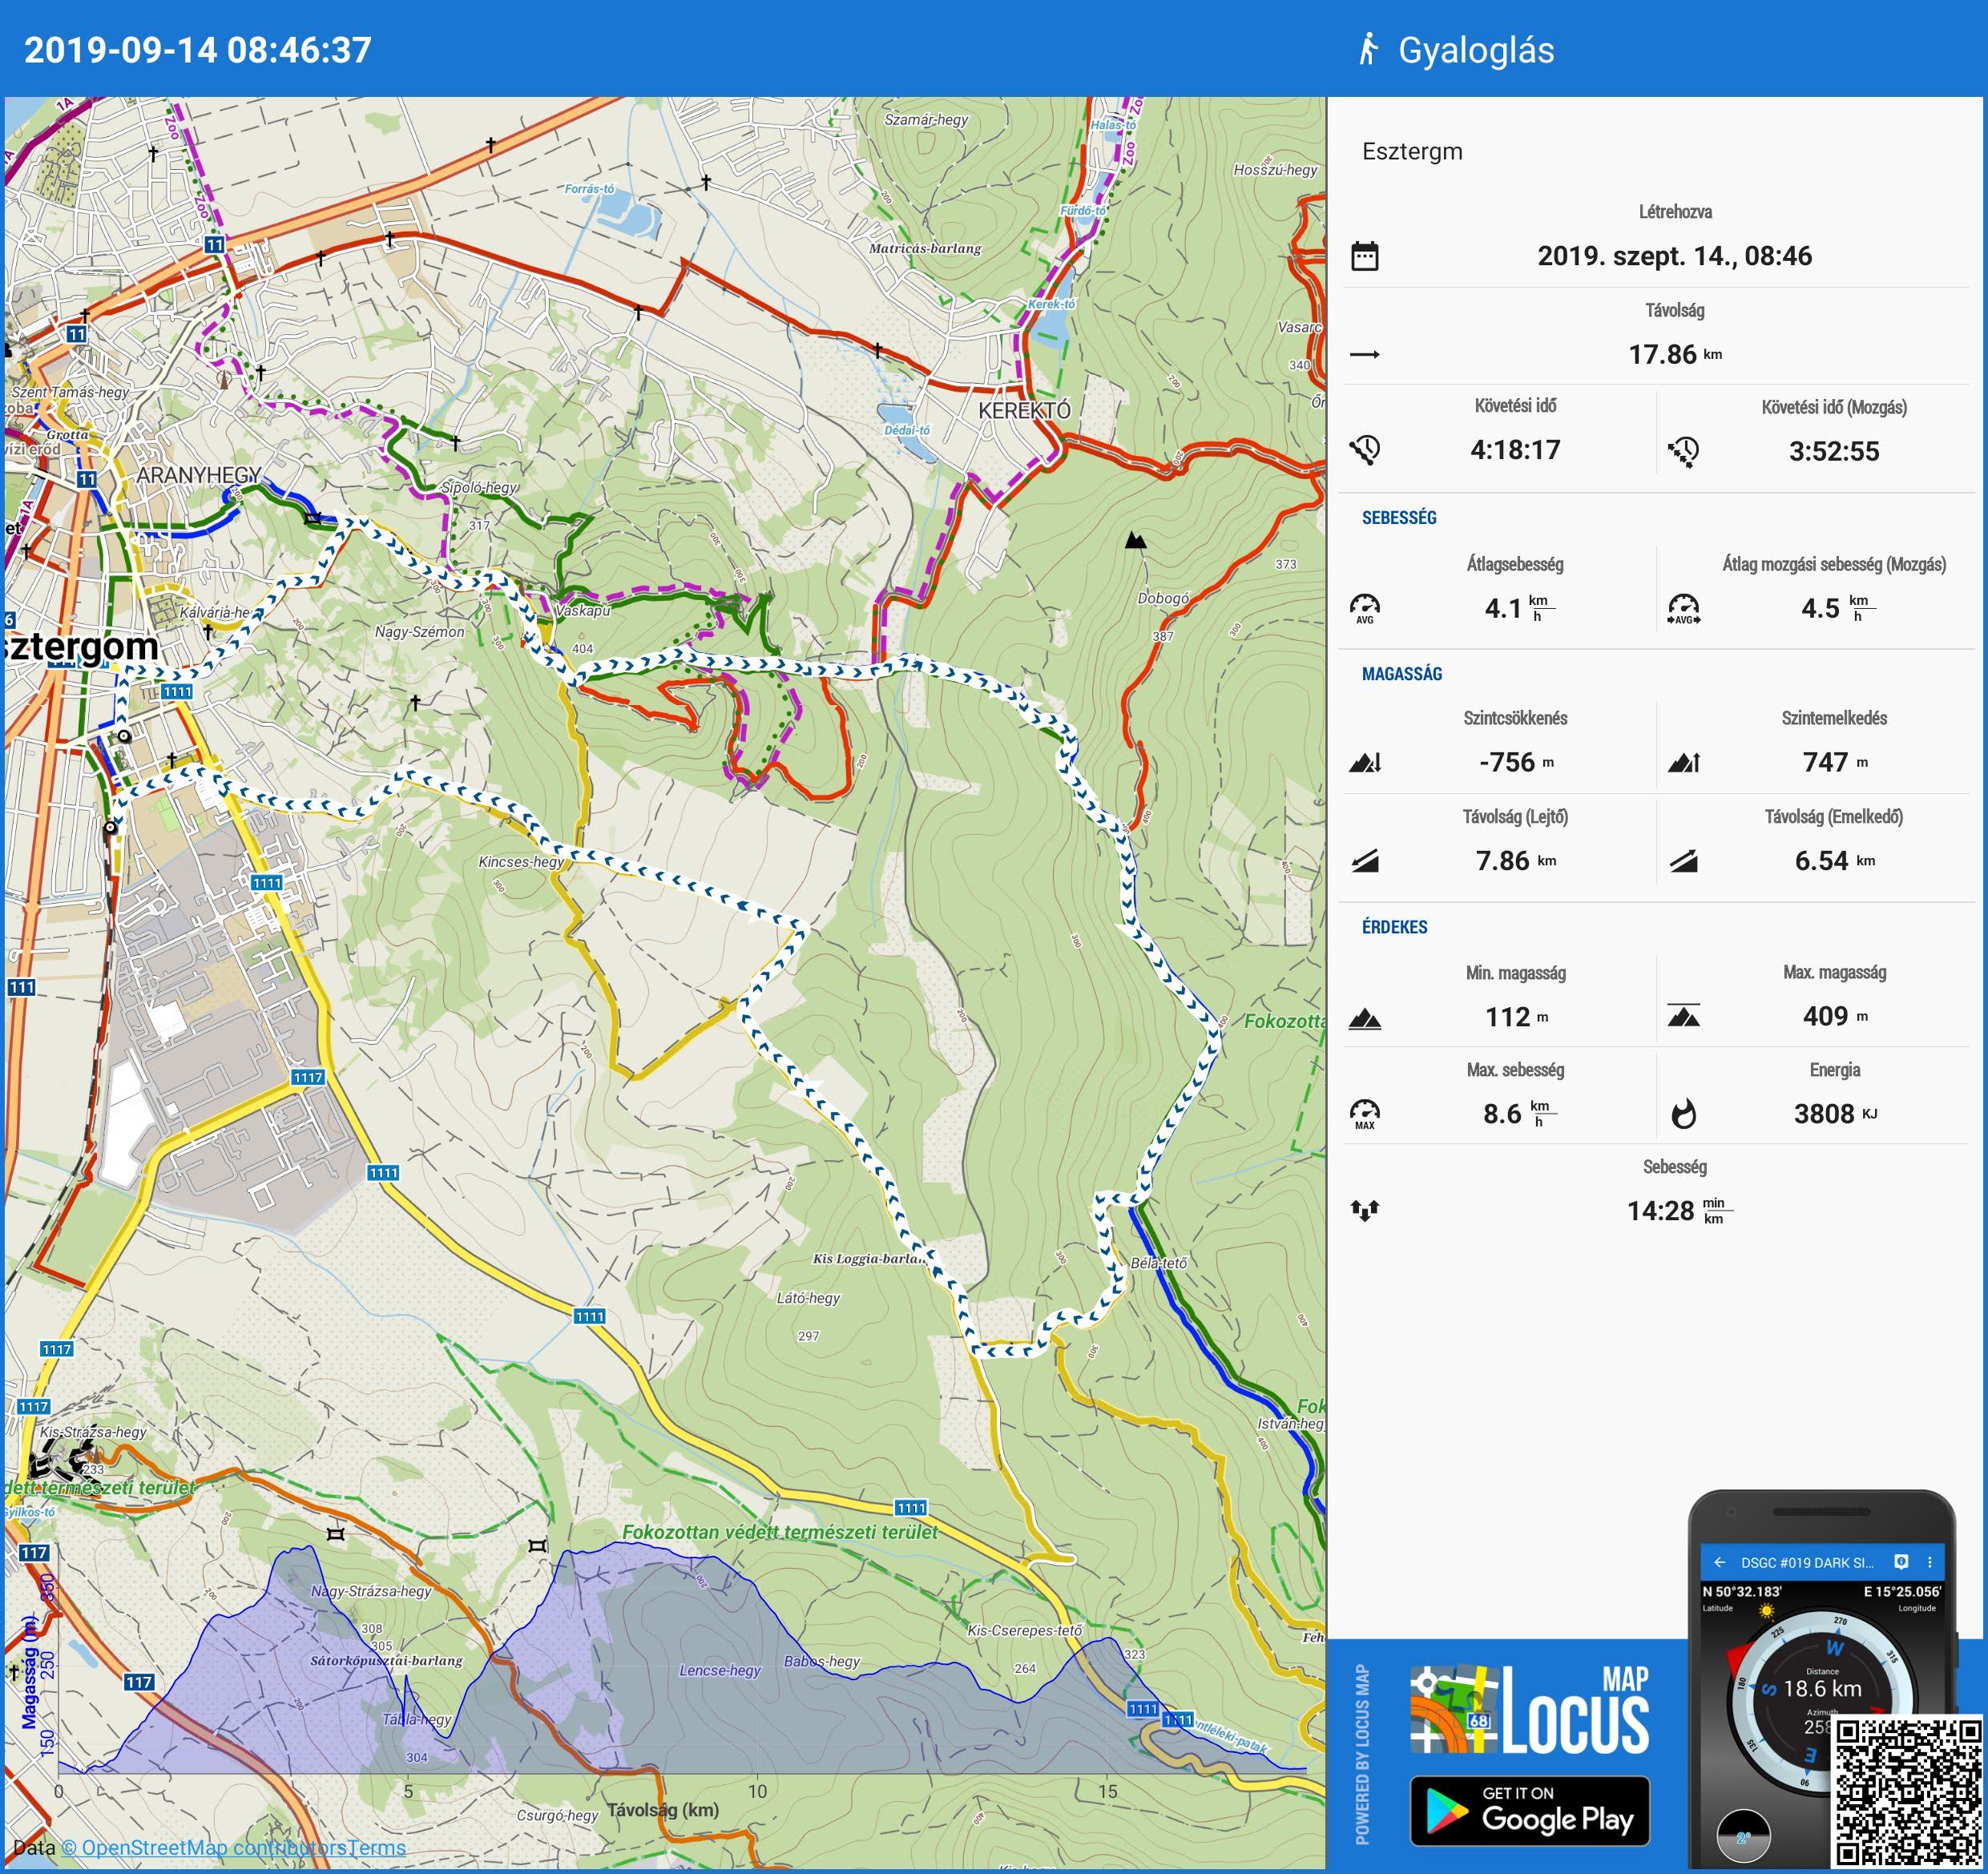Click the maximum altitude icon beside 409 m

point(1684,1016)
